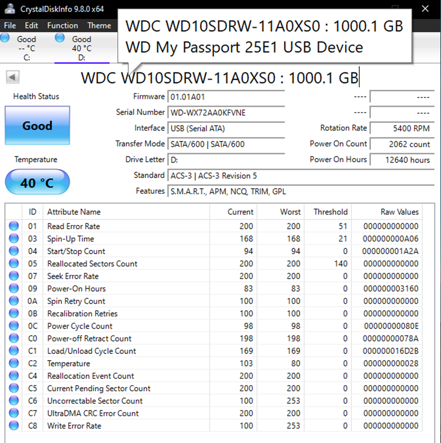
Task: Click the 40 °C temperature button
Action: click(x=37, y=183)
